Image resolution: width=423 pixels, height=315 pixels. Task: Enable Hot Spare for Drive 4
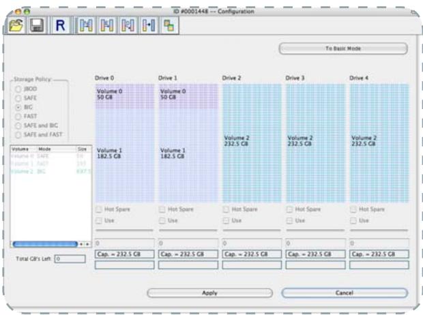353,209
